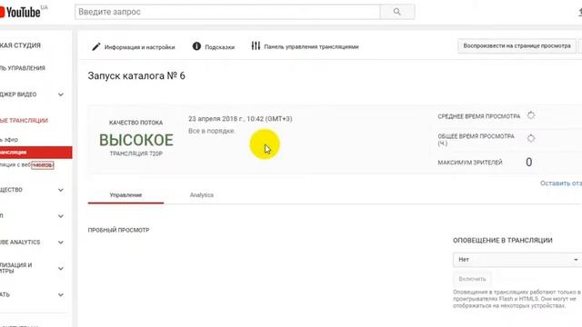Click the Оповещение в трансляции heading
582x327 pixels.
[503, 240]
